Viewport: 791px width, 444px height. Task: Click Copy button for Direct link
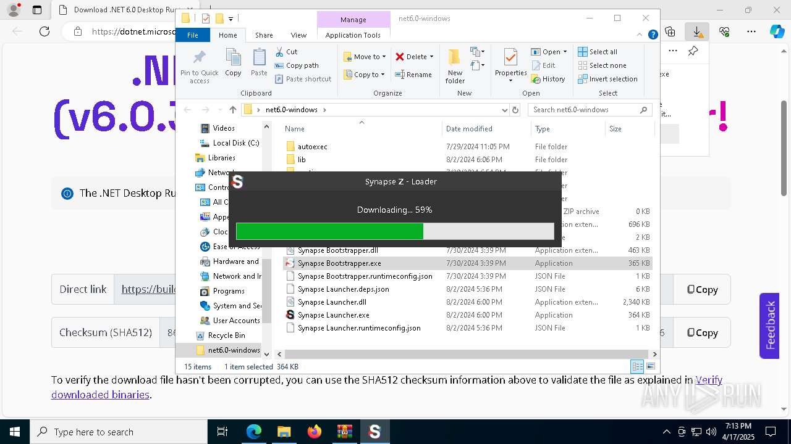tap(702, 289)
